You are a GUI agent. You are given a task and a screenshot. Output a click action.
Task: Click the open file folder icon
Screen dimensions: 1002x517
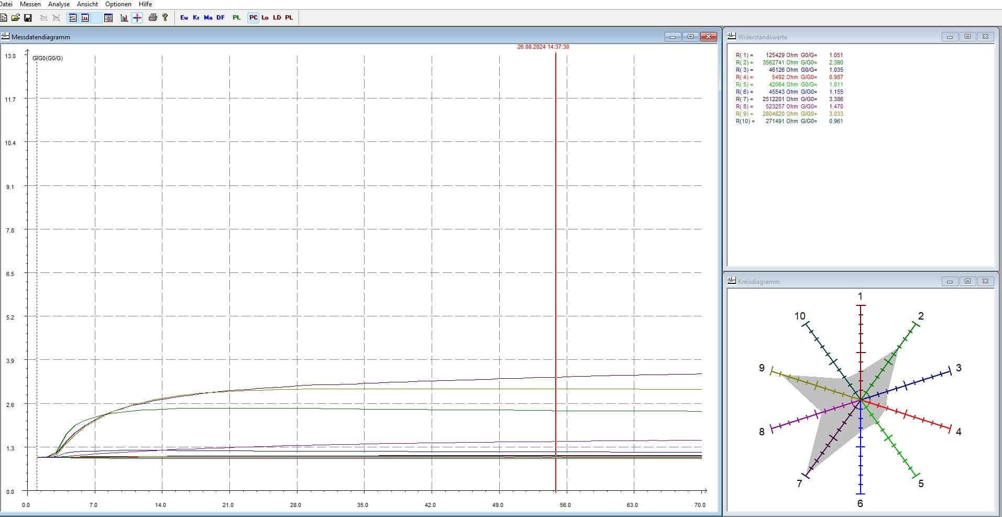point(16,18)
